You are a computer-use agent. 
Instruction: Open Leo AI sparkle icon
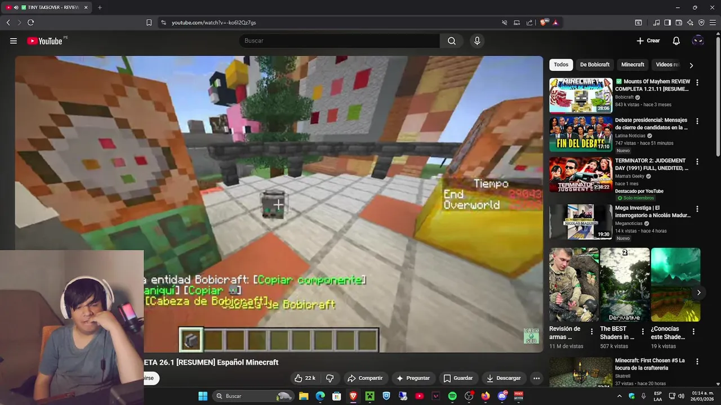click(x=690, y=22)
